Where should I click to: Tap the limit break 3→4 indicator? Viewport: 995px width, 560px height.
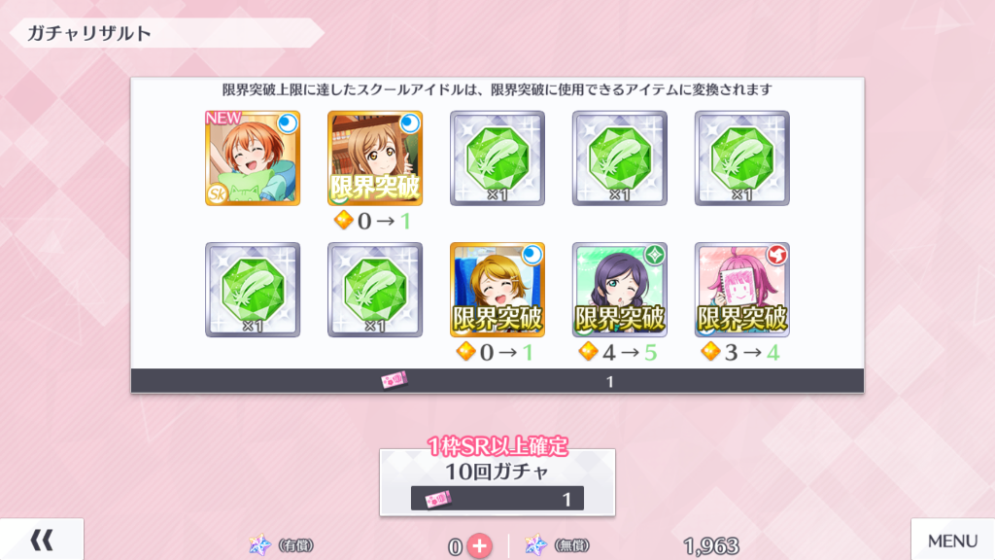click(x=740, y=352)
